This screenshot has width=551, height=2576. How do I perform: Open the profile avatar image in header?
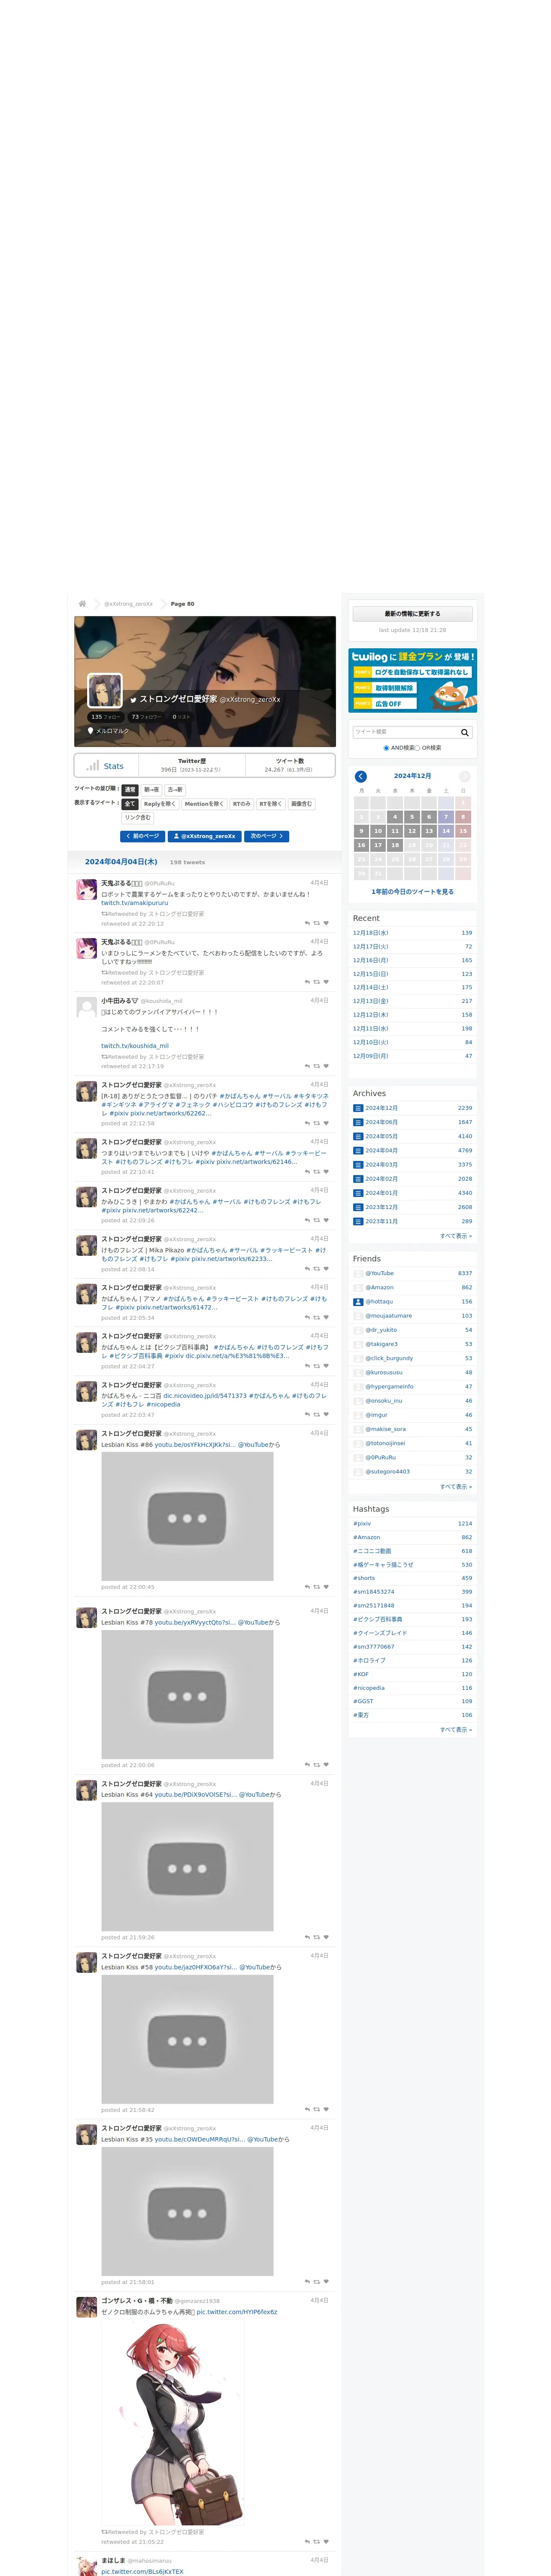105,691
